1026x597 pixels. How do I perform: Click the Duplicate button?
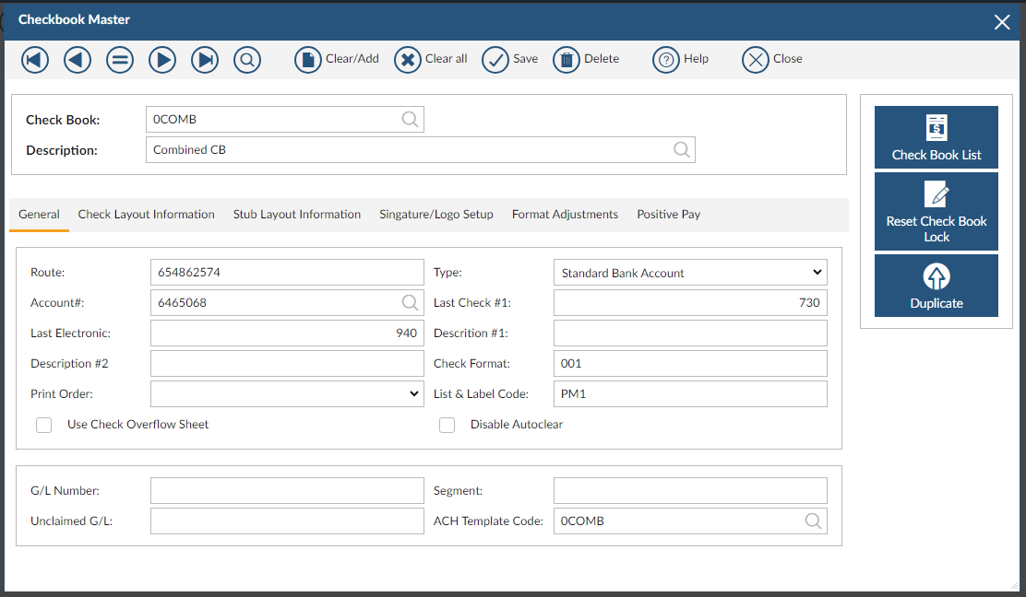click(936, 286)
